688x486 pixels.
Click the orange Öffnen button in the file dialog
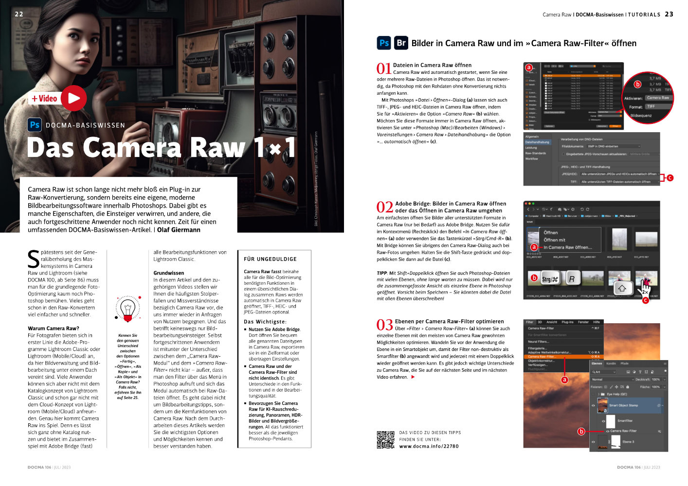[x=616, y=126]
